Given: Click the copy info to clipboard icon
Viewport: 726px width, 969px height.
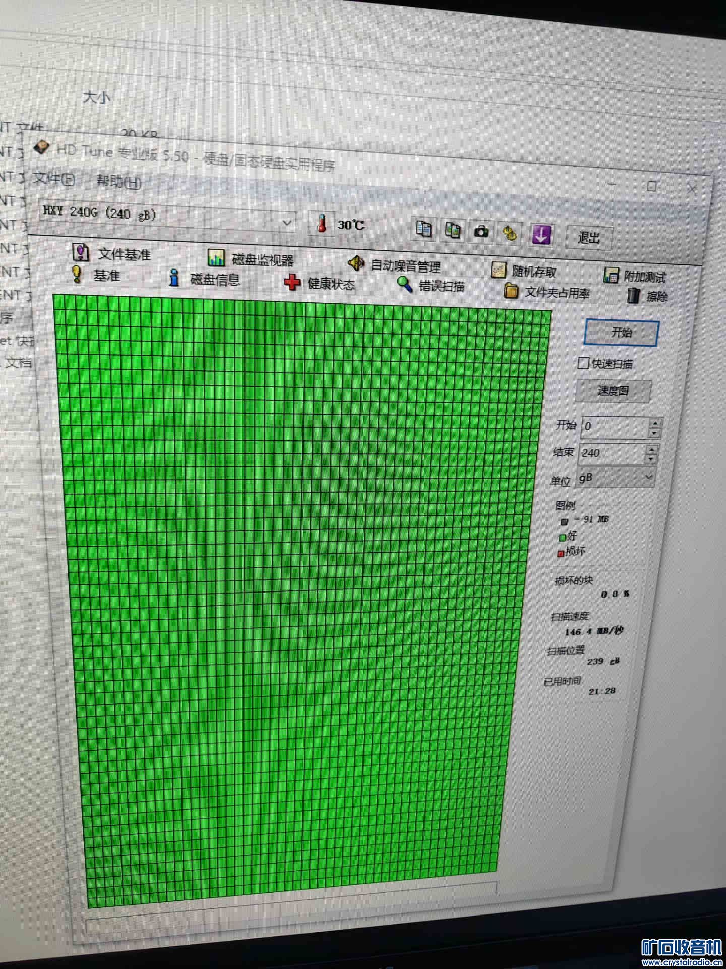Looking at the screenshot, I should coord(423,229).
